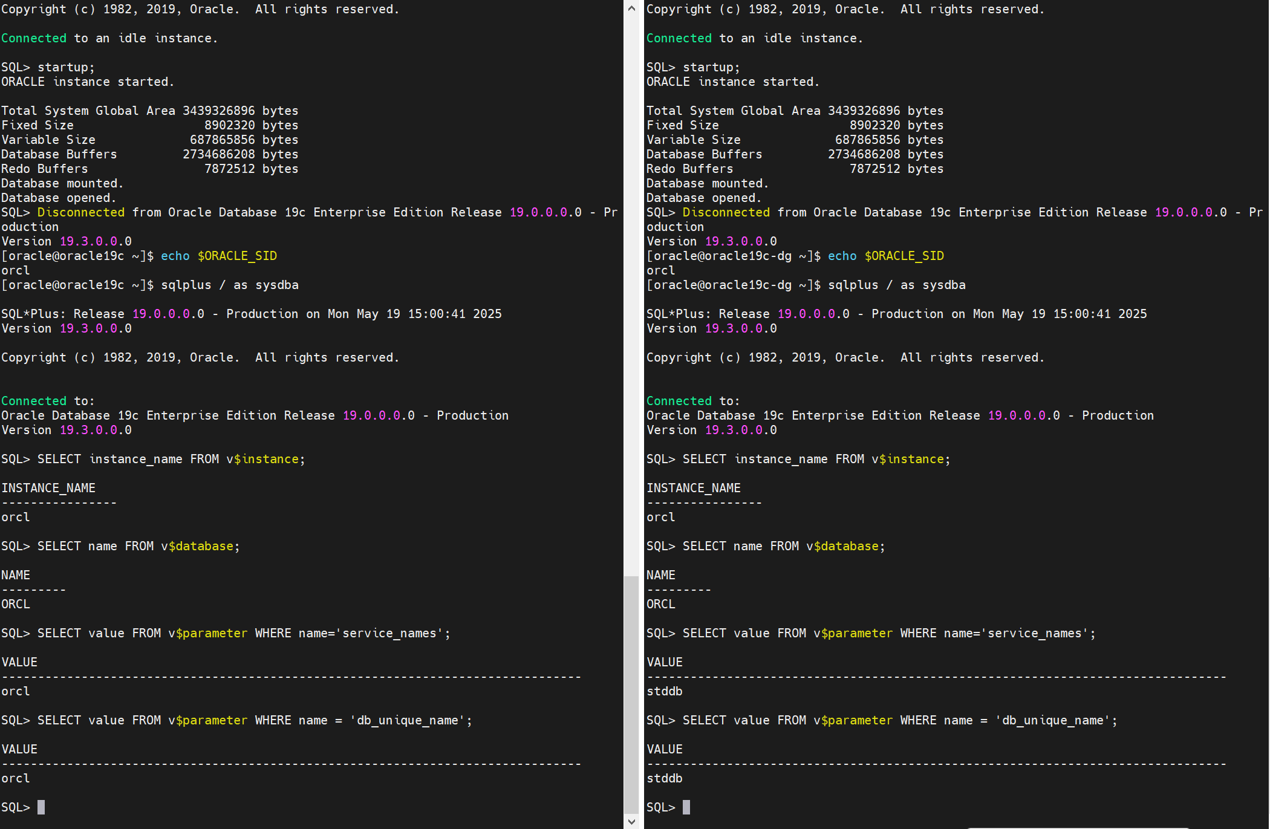Click 'echo $ORACLE_SID' command in left terminal

218,256
